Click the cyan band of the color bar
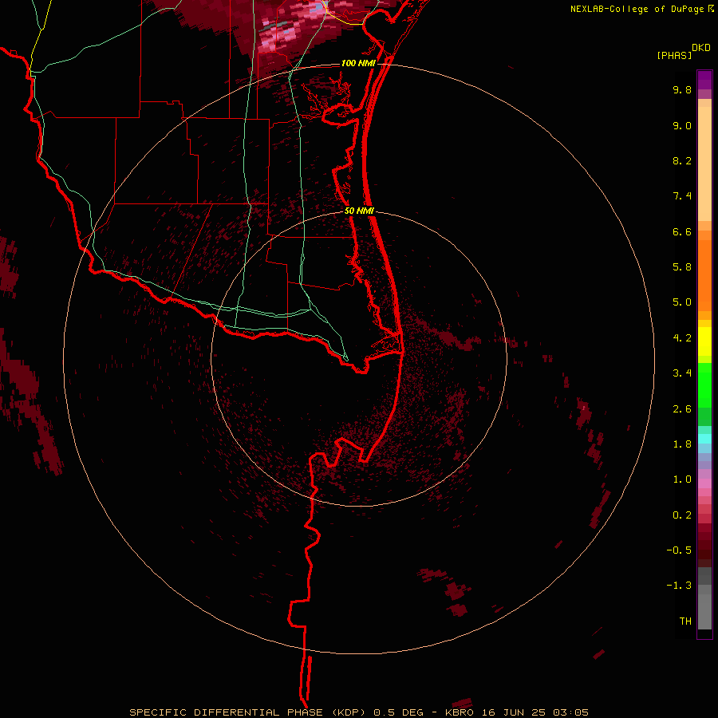This screenshot has height=718, width=718. coord(704,439)
